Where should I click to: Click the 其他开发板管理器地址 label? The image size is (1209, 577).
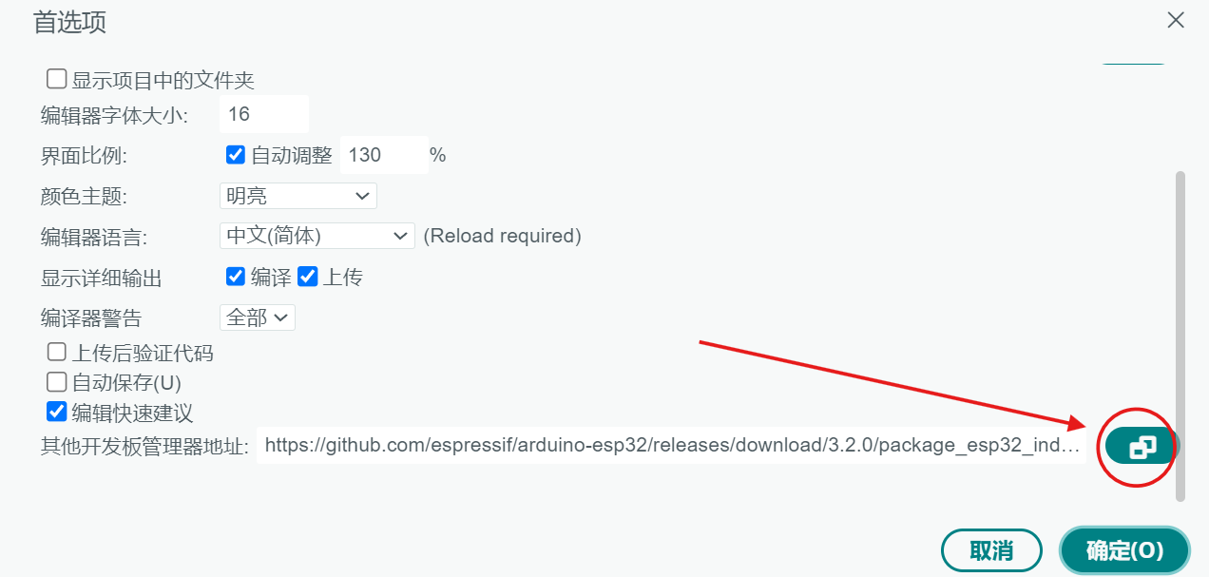pyautogui.click(x=144, y=445)
